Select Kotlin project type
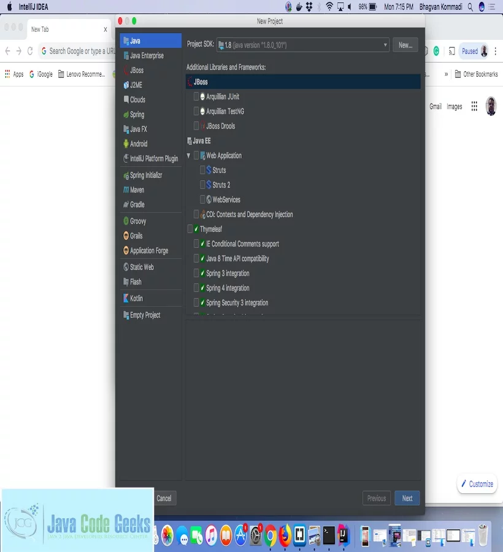The height and width of the screenshot is (552, 503). (150, 299)
